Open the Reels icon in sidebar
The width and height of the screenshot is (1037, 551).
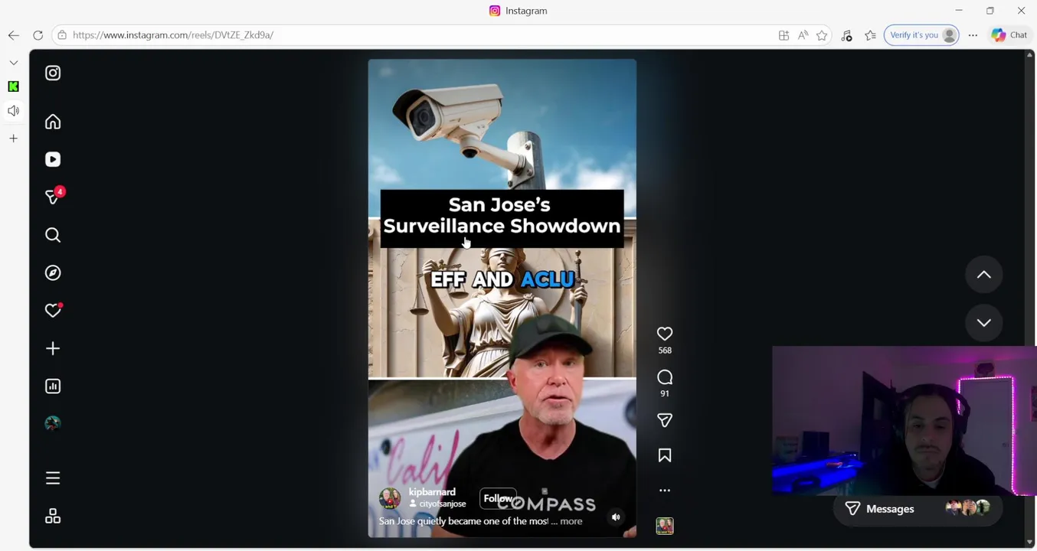coord(53,159)
